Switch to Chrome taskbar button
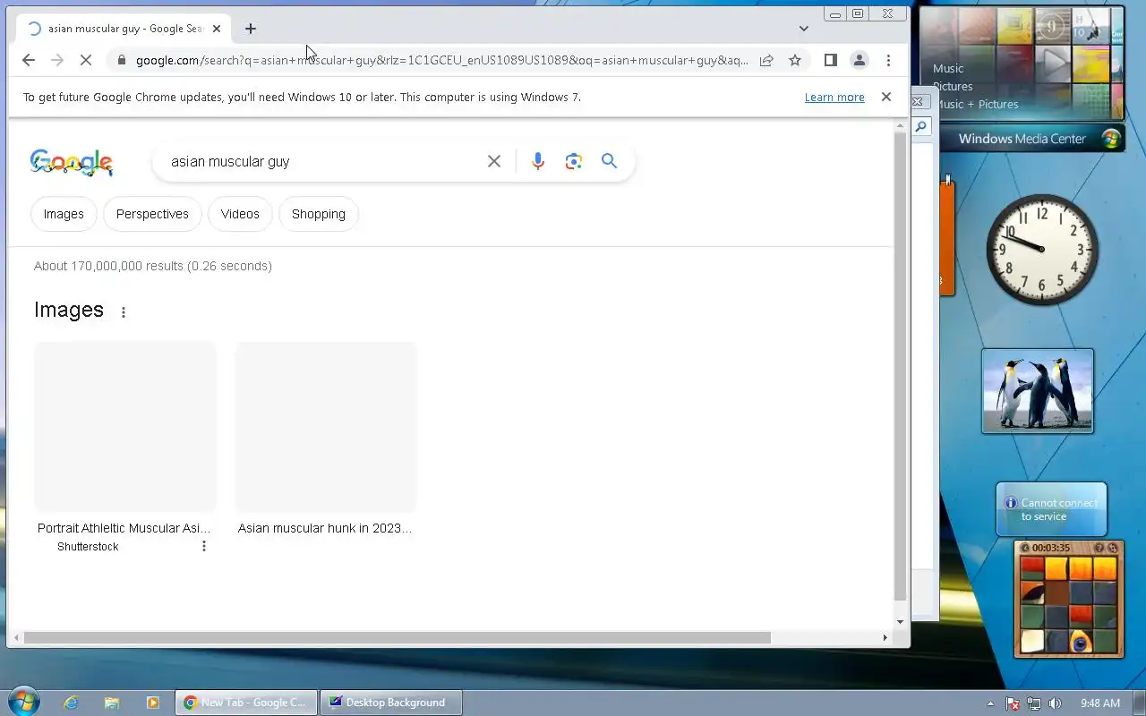 tap(246, 703)
